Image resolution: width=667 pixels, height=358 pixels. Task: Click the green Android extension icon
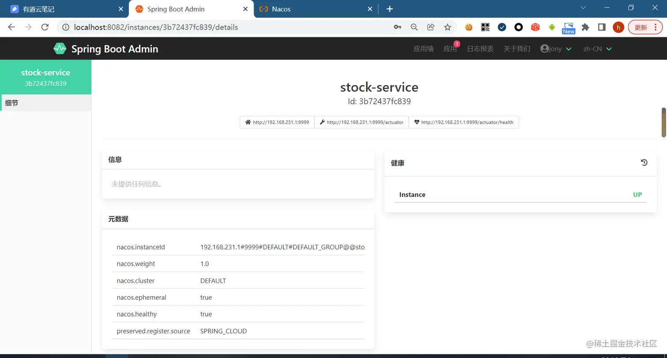click(x=552, y=27)
